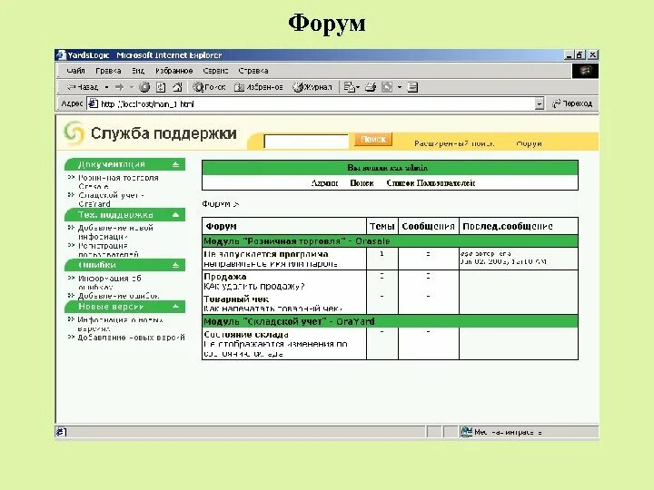This screenshot has height=490, width=654.
Task: Open the Расширенный поиск link
Action: point(454,143)
